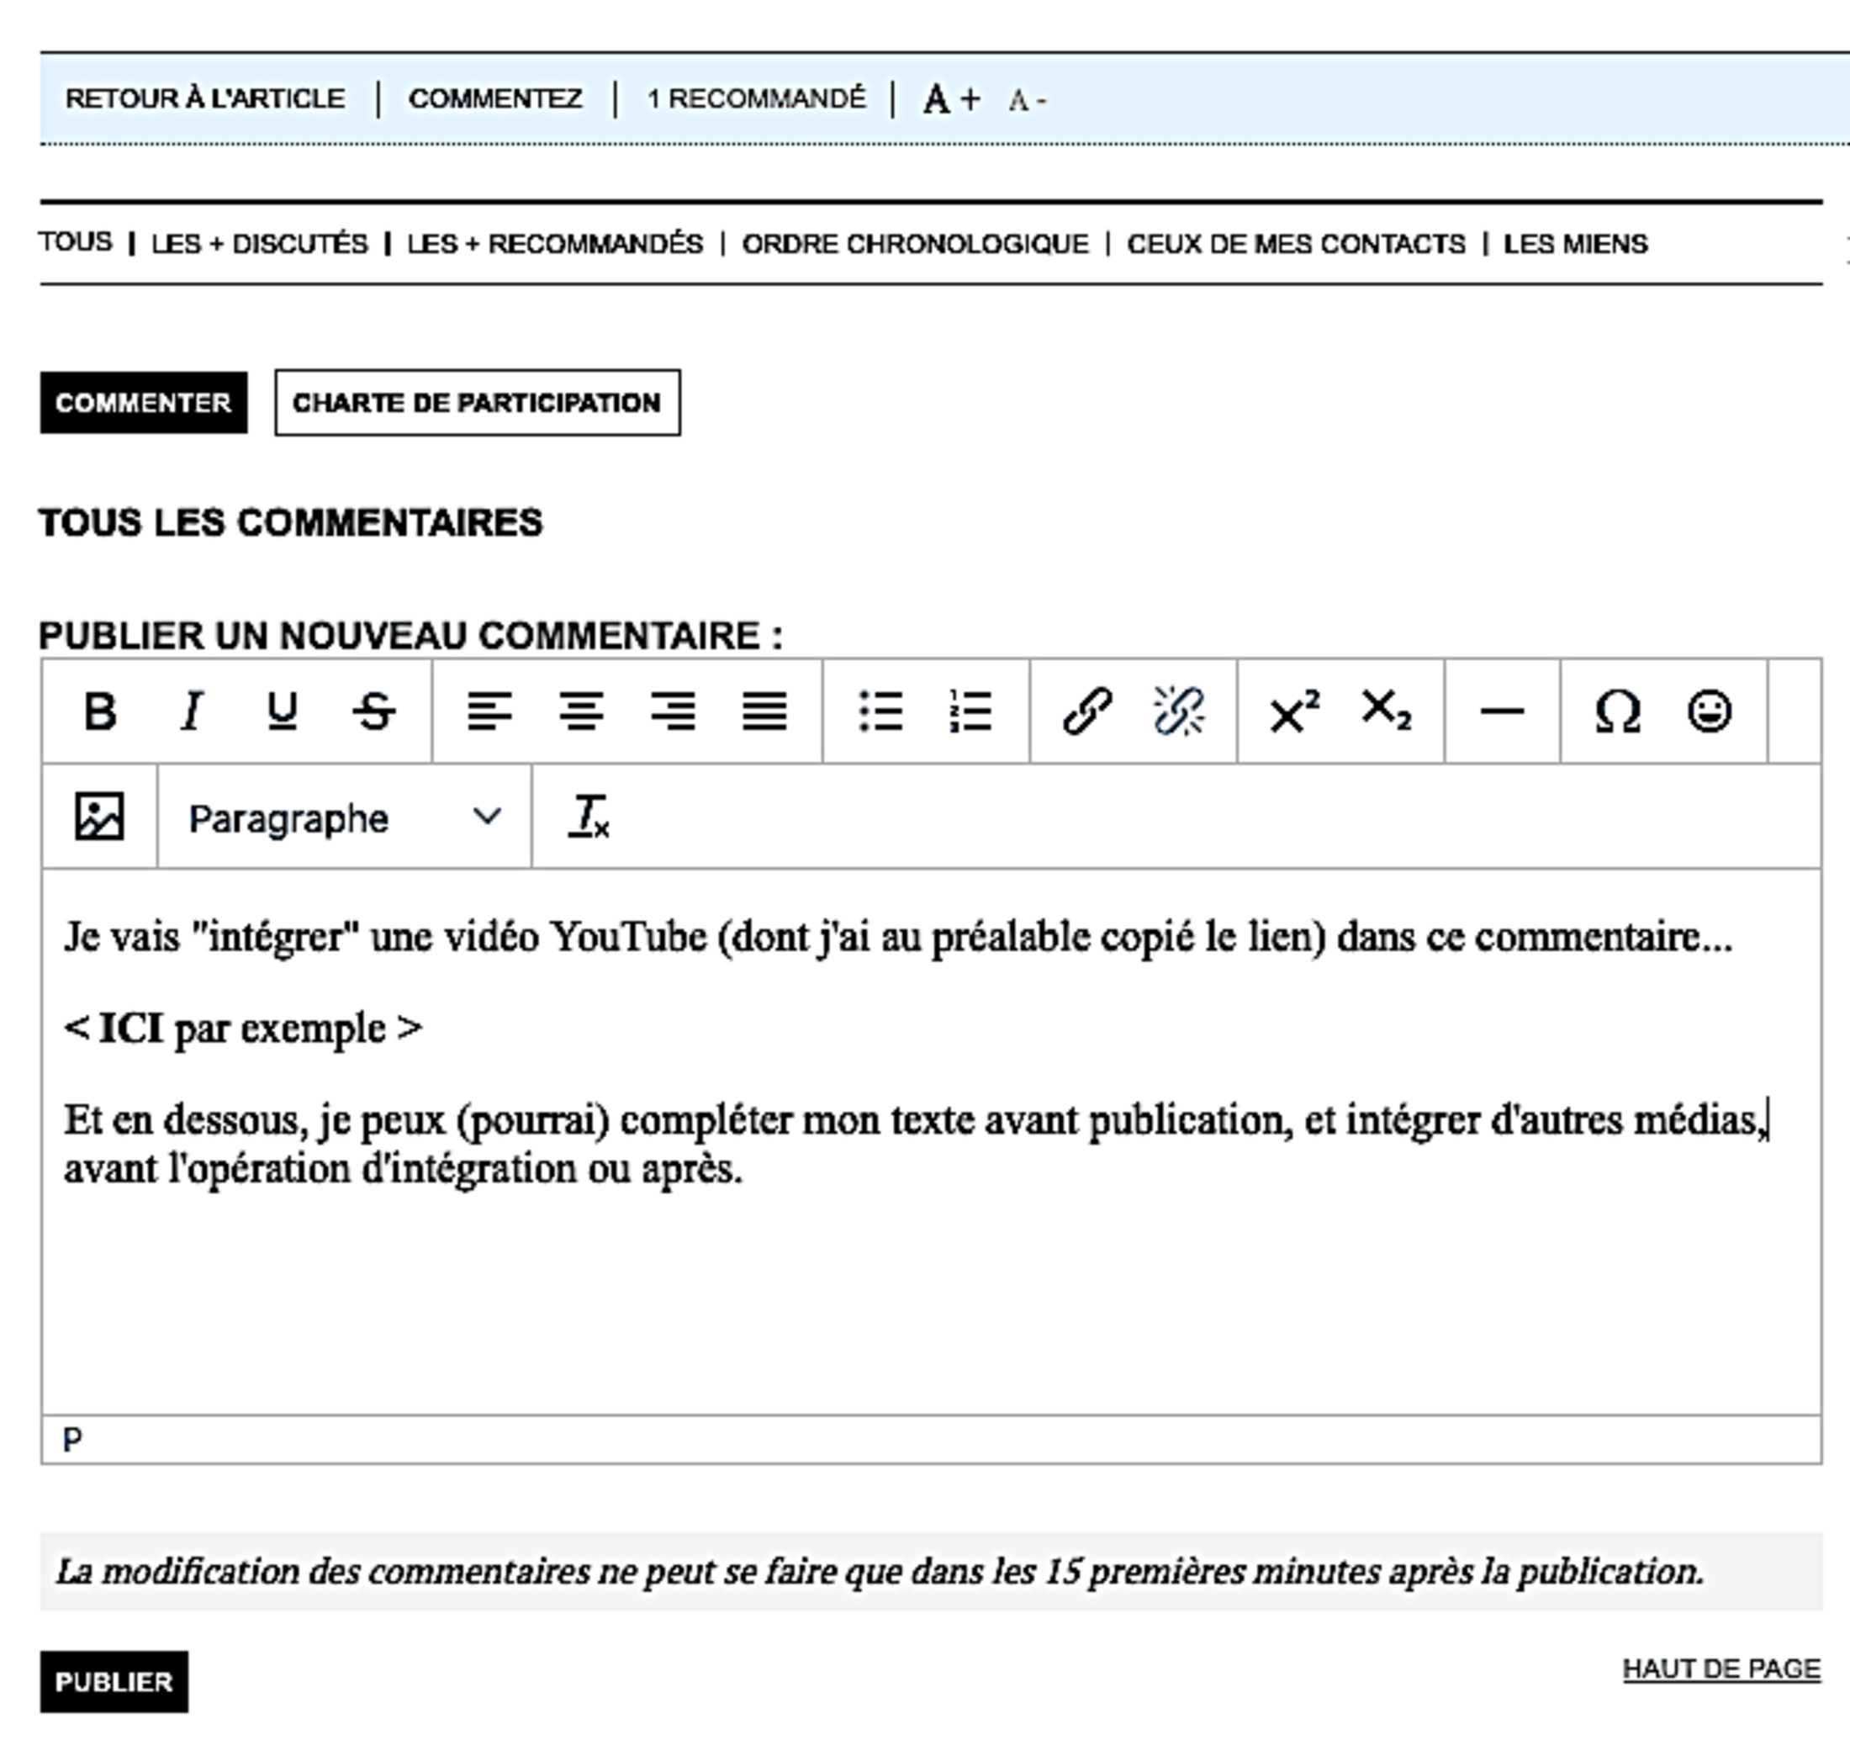Toggle italic formatting button
1850x1756 pixels.
coord(191,711)
